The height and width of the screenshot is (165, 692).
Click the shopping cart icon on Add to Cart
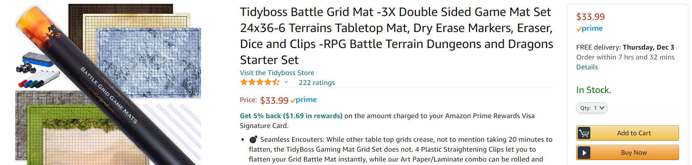point(584,133)
